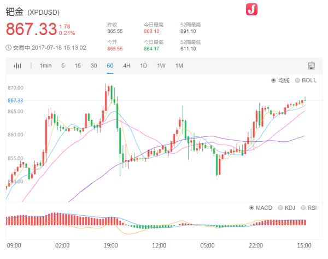Screen dimensions: 328x259
Task: Click the 今开 value 865.55
Action: pos(115,49)
